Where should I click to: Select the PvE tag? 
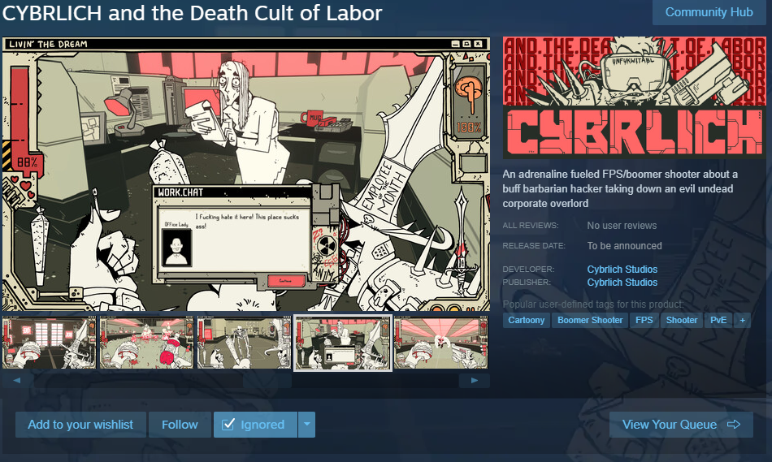[718, 320]
